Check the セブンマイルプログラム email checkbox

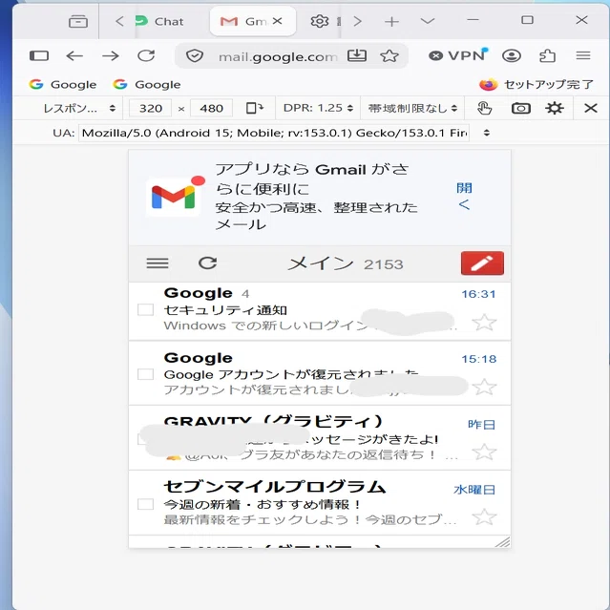click(145, 504)
